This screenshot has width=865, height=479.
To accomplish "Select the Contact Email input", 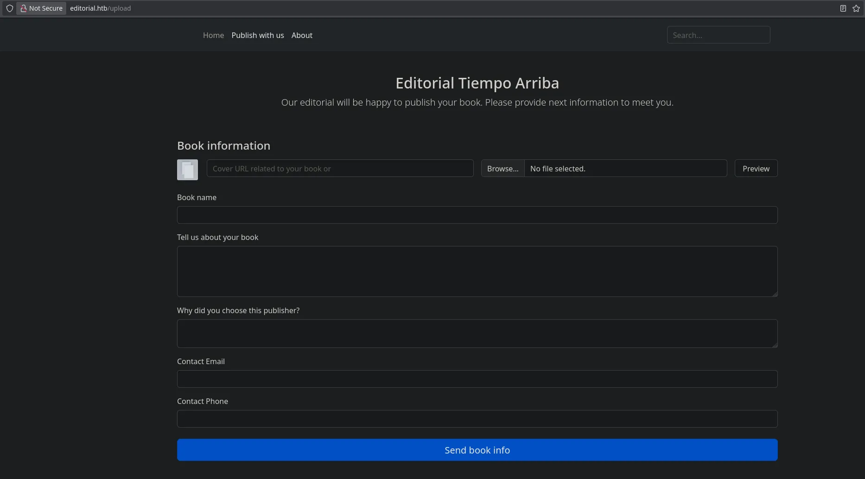I will pos(477,379).
